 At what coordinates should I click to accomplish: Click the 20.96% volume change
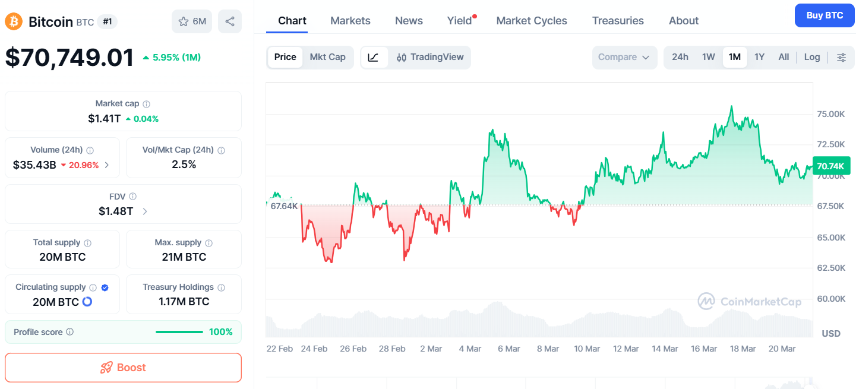84,165
